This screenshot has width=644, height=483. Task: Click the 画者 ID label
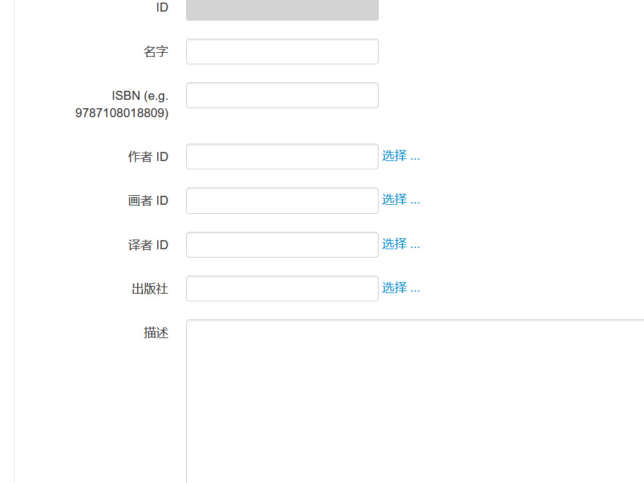click(148, 200)
